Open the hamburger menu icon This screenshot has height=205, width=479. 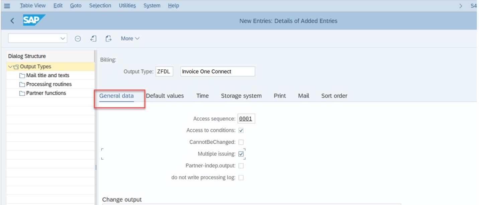(x=7, y=6)
